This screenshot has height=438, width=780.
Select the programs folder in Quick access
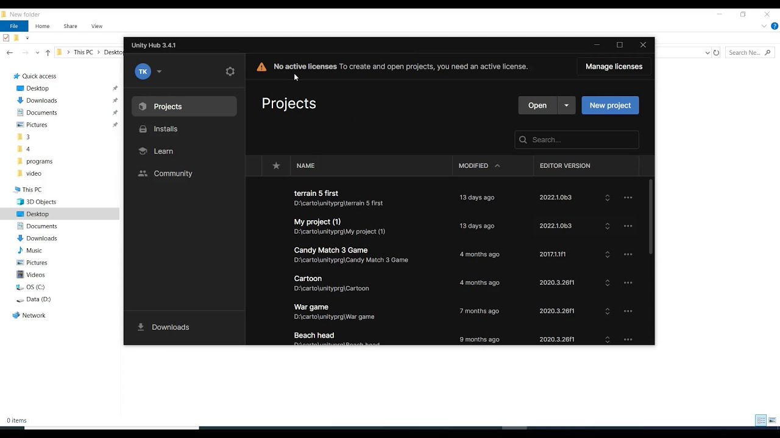coord(39,161)
